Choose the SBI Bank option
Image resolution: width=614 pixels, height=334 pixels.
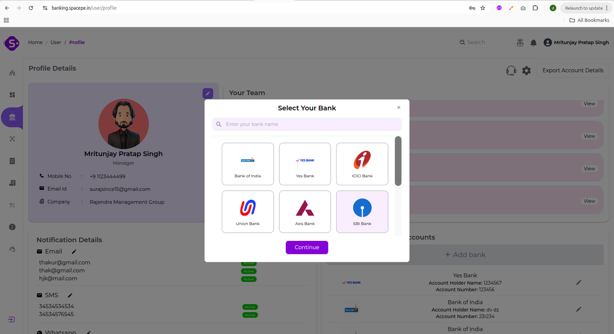pyautogui.click(x=362, y=212)
